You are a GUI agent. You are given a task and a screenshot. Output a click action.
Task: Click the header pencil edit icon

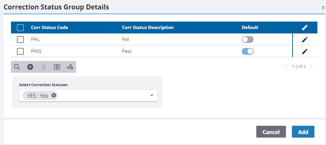(305, 28)
